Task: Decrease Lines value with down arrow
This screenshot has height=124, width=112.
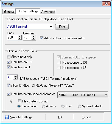Action: 19,39
